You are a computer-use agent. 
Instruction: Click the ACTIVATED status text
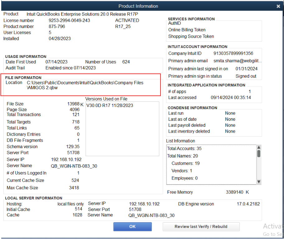coord(127,21)
